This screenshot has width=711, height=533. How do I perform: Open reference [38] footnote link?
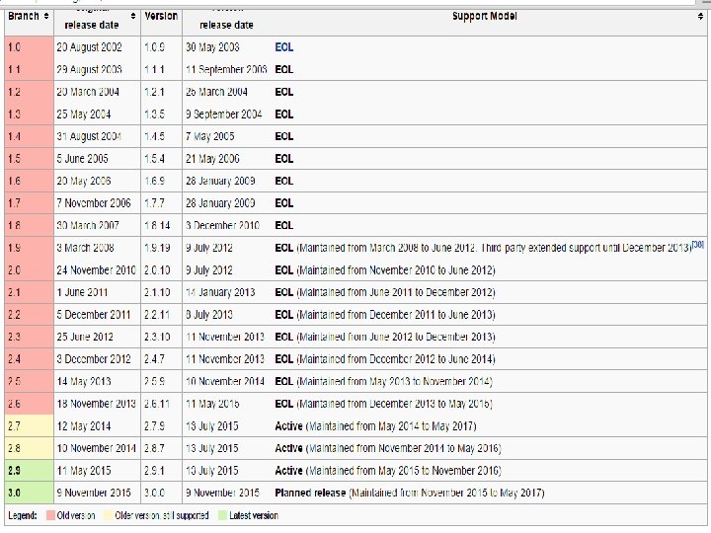coord(698,245)
